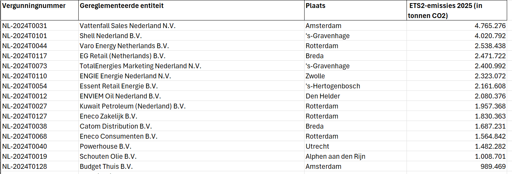Click the Zwolle cell
Image resolution: width=512 pixels, height=174 pixels.
[355, 76]
